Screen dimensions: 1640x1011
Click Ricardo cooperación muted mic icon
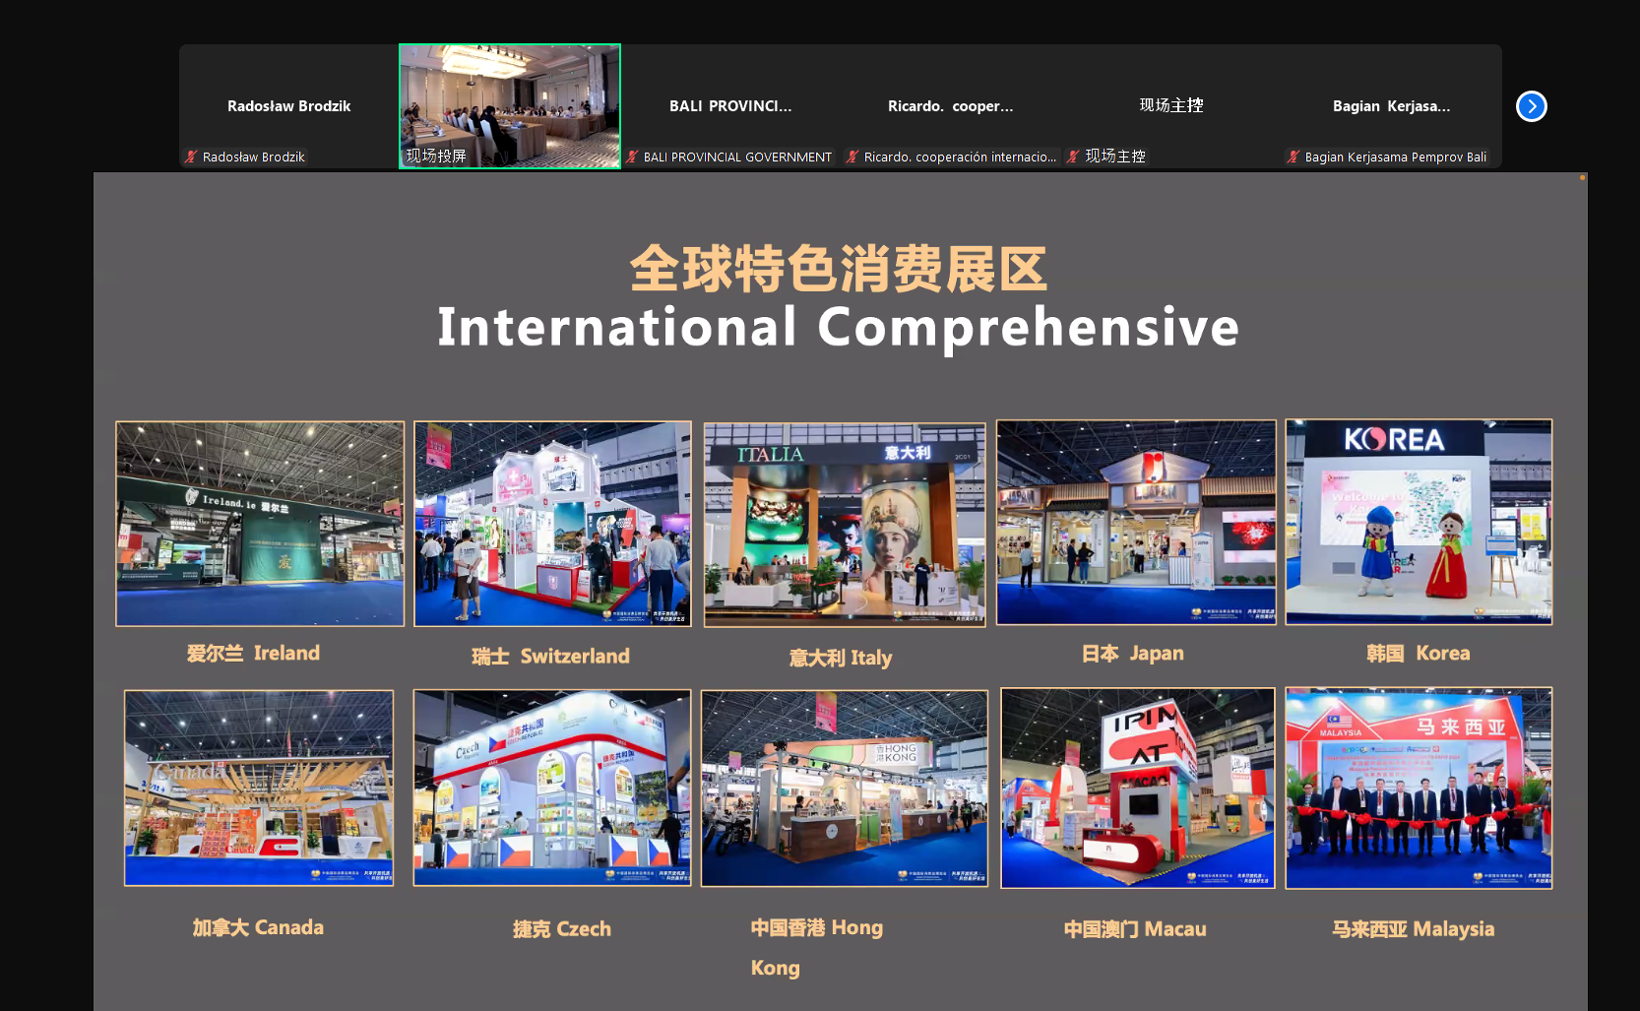tap(853, 157)
